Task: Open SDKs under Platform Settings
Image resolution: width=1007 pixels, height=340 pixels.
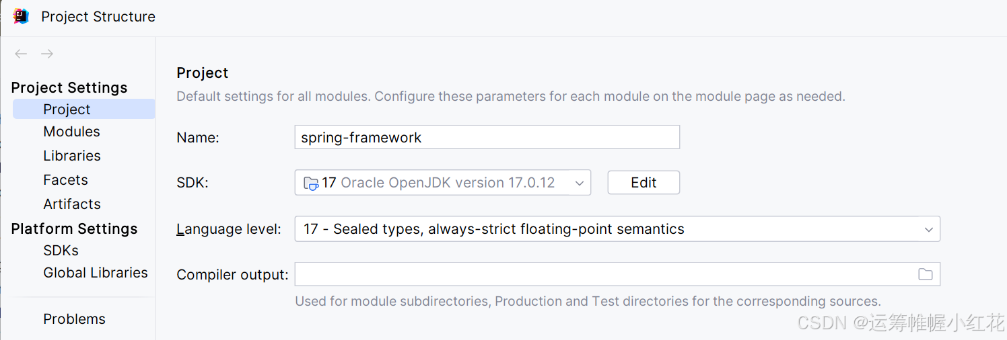Action: [x=61, y=251]
